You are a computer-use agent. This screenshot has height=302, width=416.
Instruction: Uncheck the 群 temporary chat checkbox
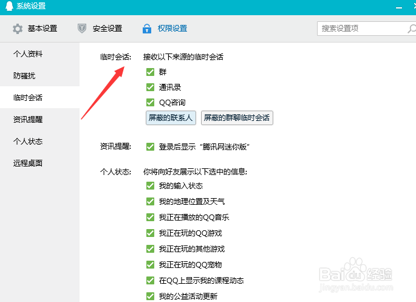click(150, 72)
